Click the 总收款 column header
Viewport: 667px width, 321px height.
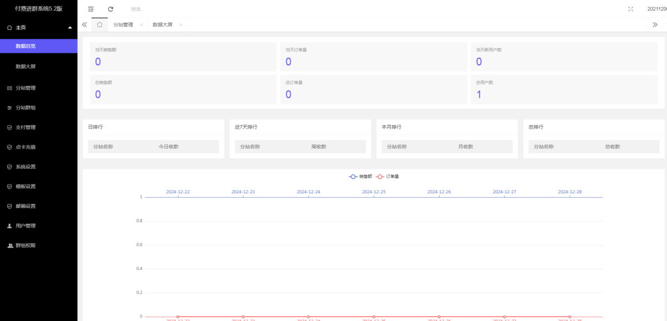[x=613, y=147]
